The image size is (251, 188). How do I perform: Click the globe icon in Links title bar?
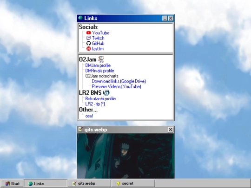click(80, 18)
